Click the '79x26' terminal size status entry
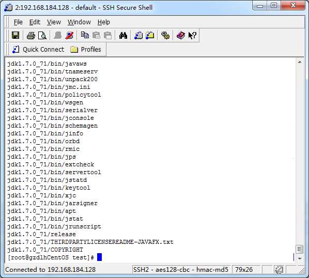 [x=244, y=270]
